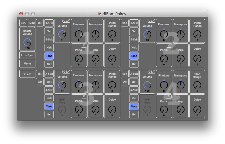Enable Mono mode
The width and height of the screenshot is (225, 144).
click(x=27, y=63)
